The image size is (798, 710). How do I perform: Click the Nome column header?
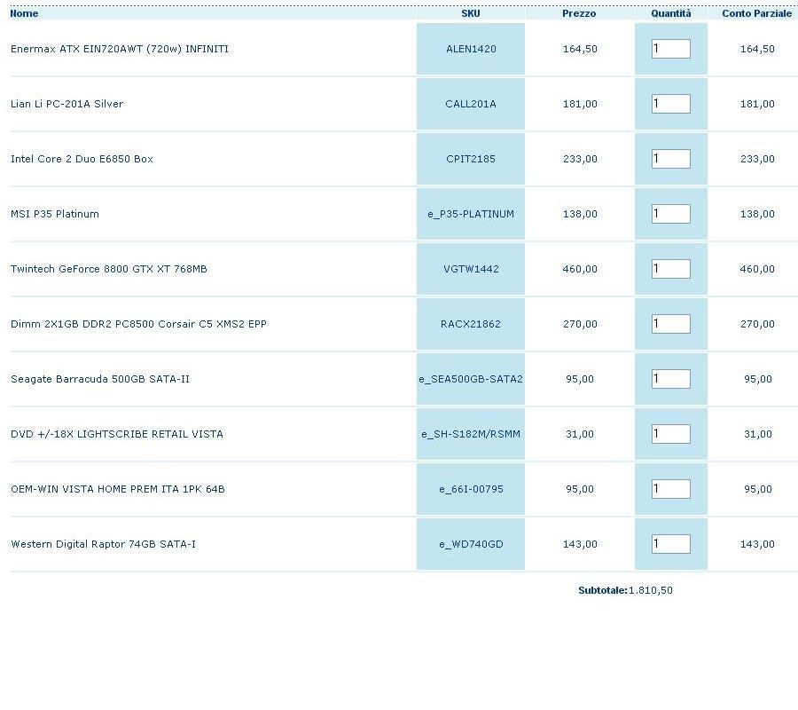[x=24, y=13]
